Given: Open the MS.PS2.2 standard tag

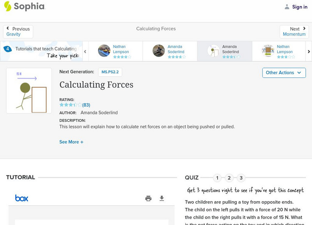Looking at the screenshot, I should pyautogui.click(x=110, y=72).
